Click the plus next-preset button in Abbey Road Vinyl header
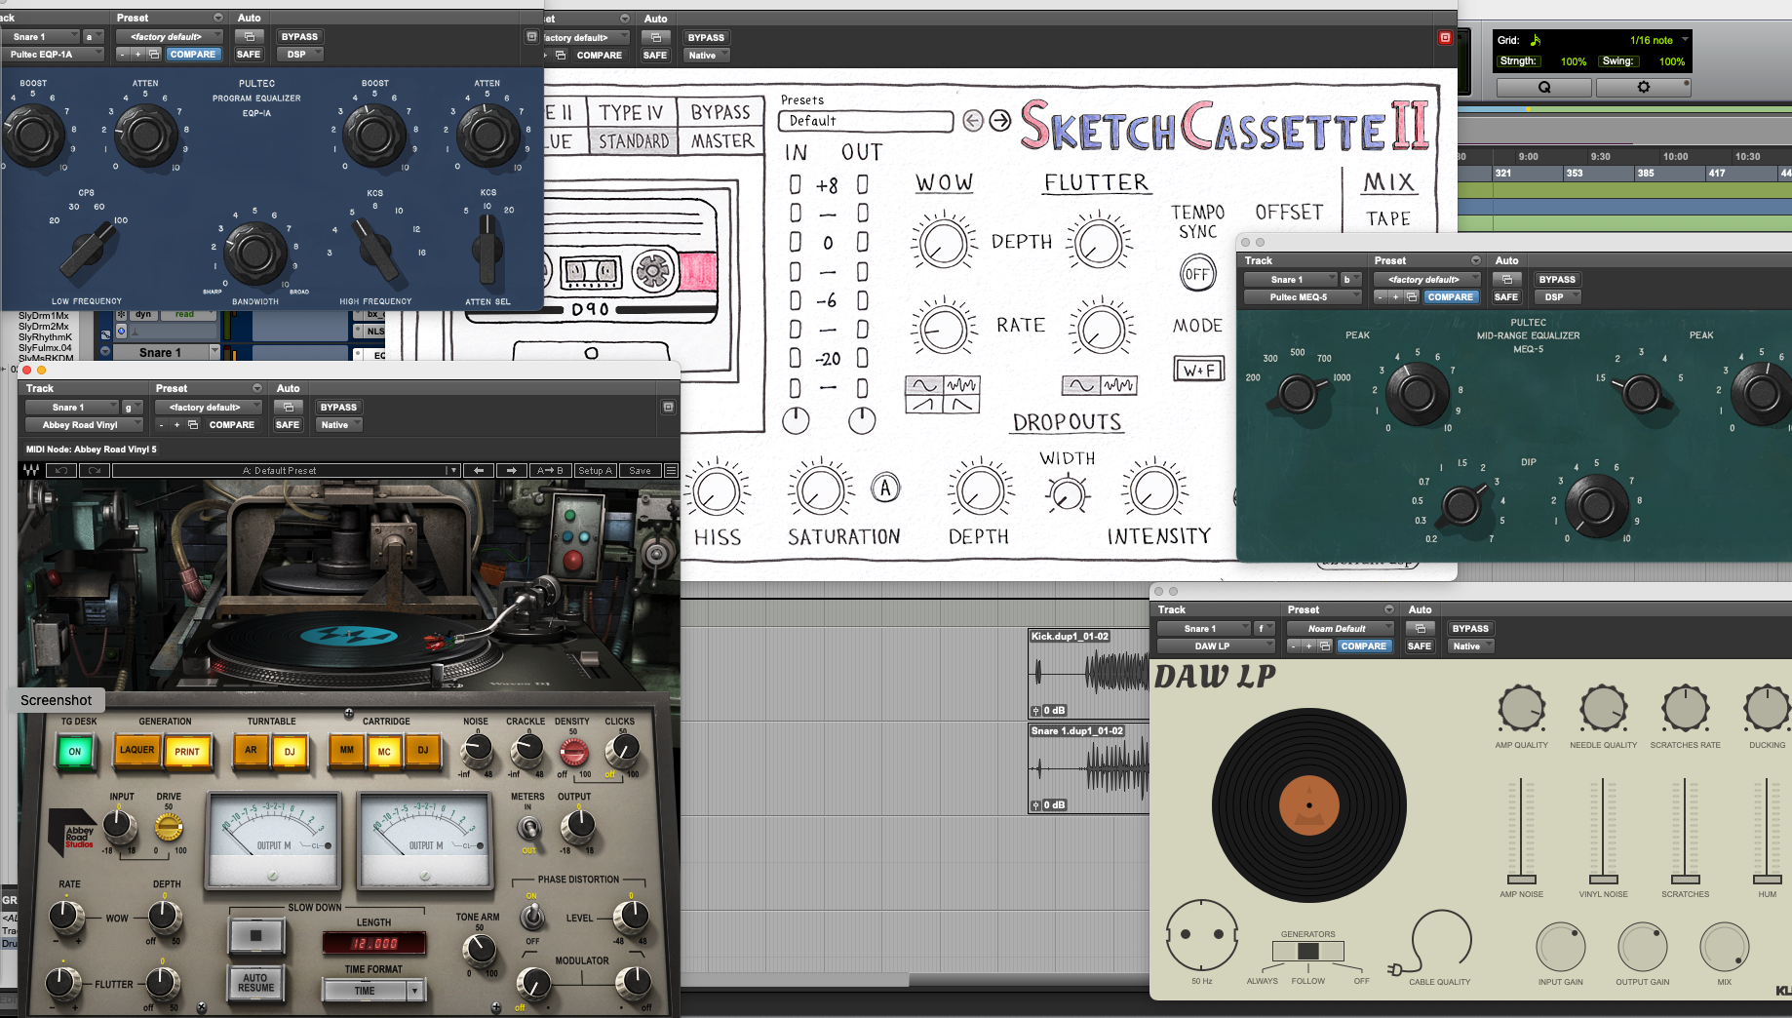The image size is (1792, 1018). click(176, 425)
